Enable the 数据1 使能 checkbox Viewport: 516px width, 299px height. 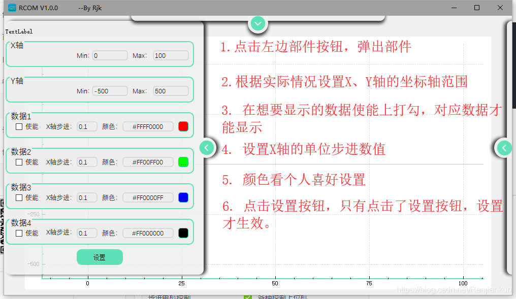tap(19, 126)
